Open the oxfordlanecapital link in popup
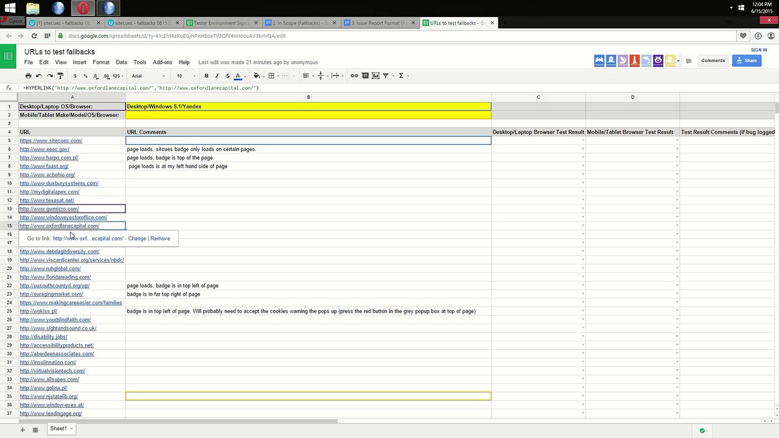This screenshot has width=779, height=438. pyautogui.click(x=88, y=238)
